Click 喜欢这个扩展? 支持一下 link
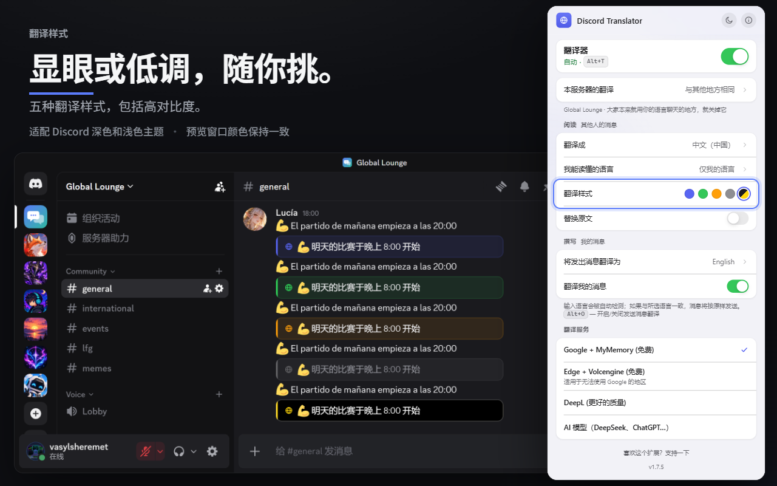 click(656, 453)
